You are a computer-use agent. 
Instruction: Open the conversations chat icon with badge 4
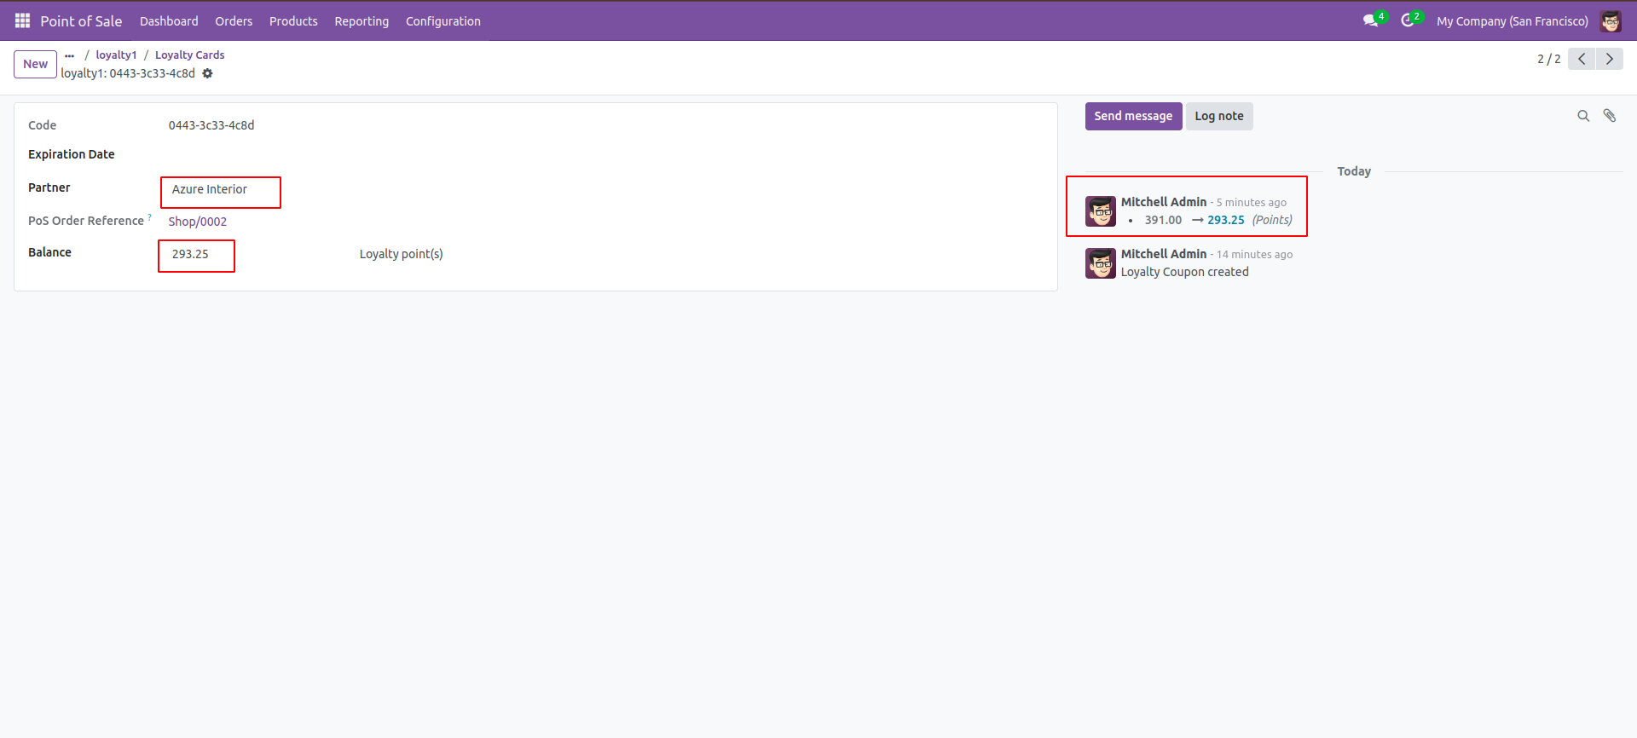[1371, 20]
